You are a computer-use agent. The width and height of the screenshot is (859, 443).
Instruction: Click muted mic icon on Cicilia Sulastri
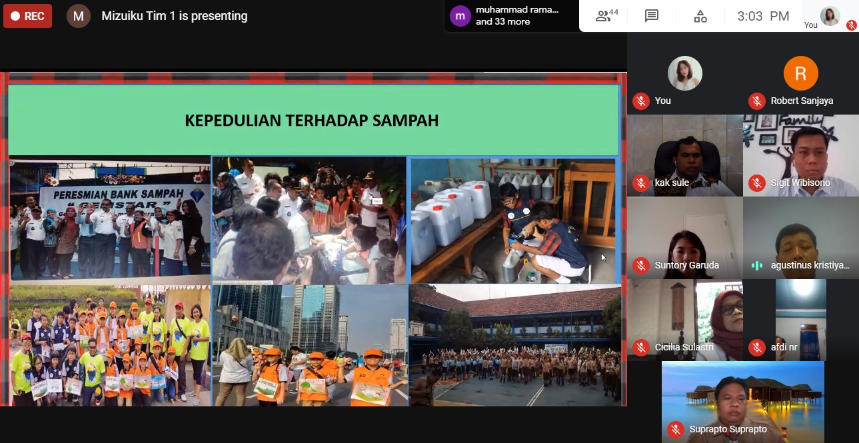click(x=641, y=347)
